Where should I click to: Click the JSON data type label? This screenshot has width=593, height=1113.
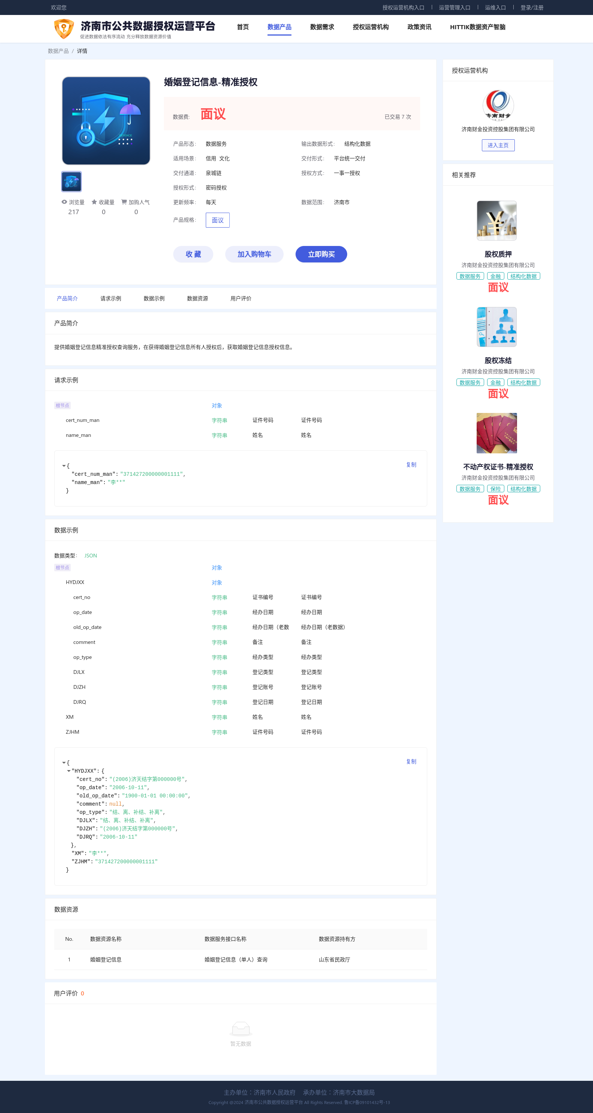pyautogui.click(x=91, y=556)
